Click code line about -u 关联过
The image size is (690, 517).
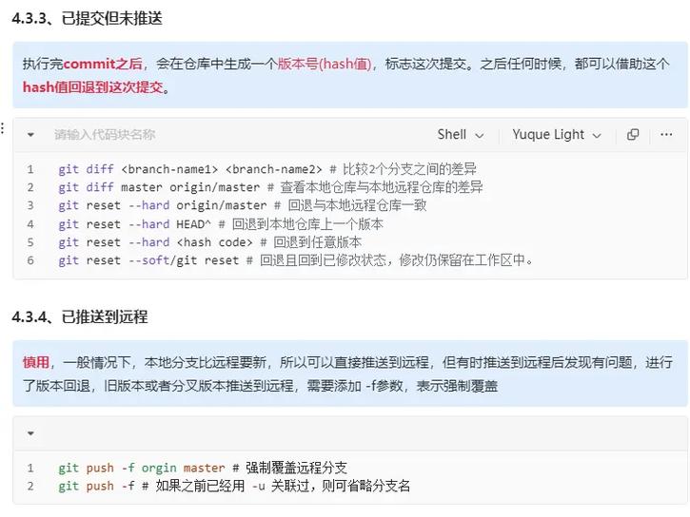click(234, 487)
